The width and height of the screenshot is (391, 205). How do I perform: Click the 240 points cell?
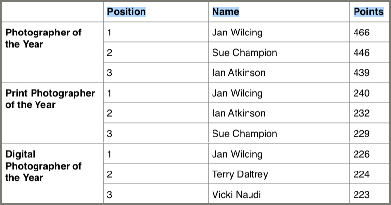click(361, 93)
